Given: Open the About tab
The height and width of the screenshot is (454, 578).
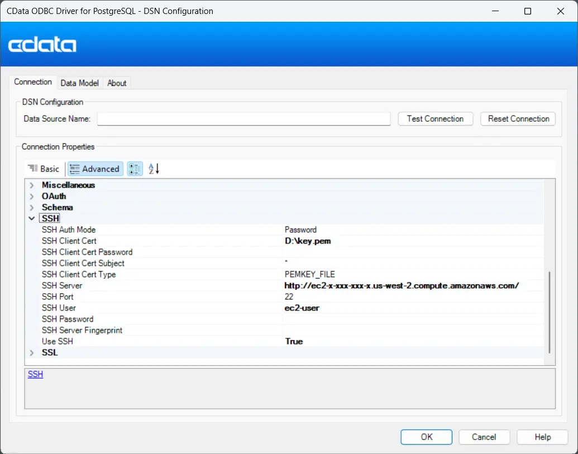Looking at the screenshot, I should pyautogui.click(x=117, y=83).
